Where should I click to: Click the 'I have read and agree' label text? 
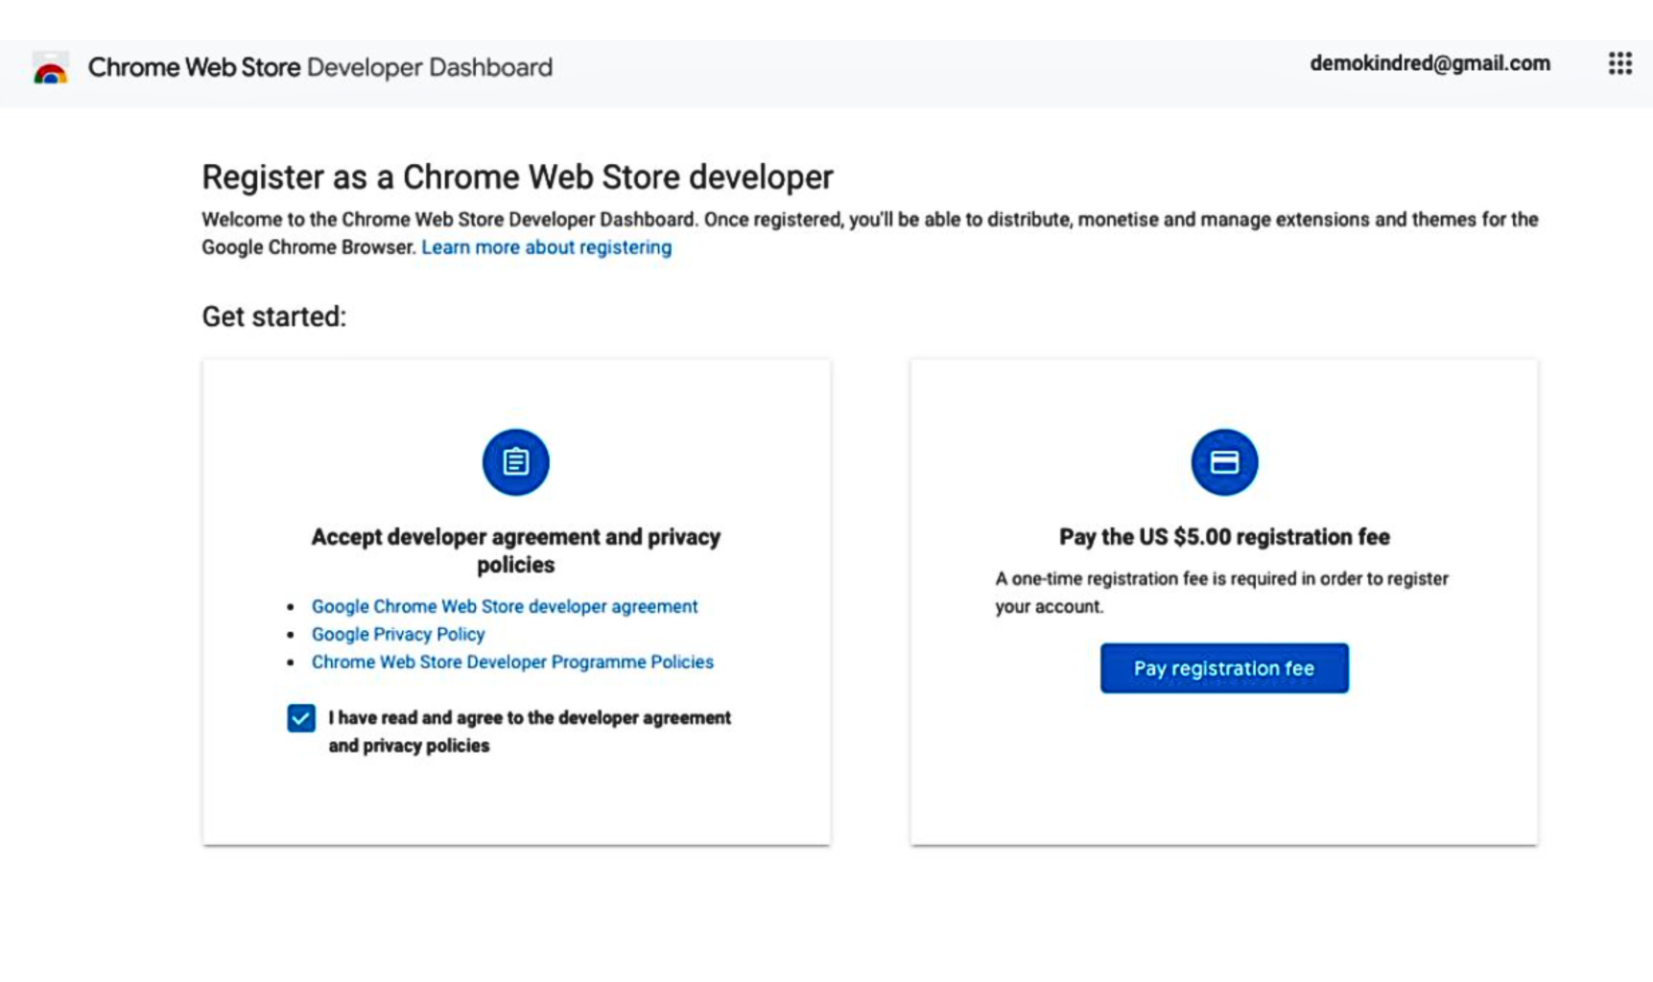[530, 732]
